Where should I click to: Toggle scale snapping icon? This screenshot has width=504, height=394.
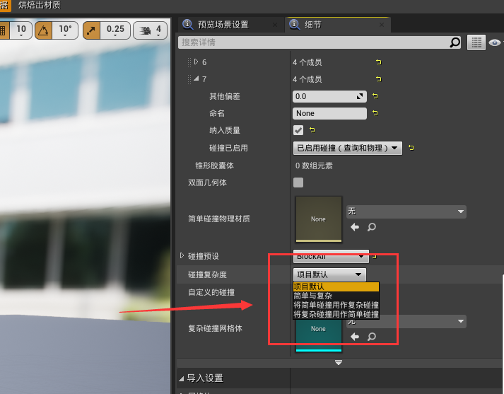[x=92, y=30]
